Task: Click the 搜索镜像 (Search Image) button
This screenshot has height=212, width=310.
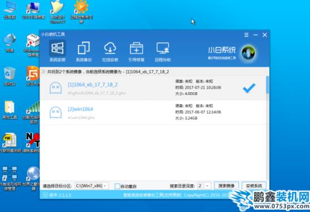Action: coord(226,186)
